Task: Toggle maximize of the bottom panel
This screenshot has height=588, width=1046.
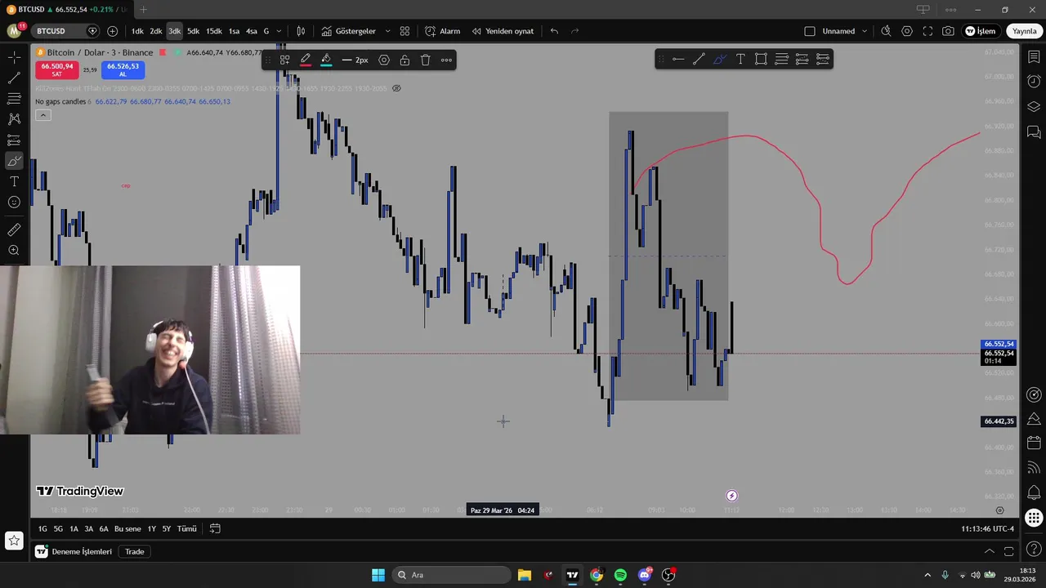Action: click(1009, 551)
